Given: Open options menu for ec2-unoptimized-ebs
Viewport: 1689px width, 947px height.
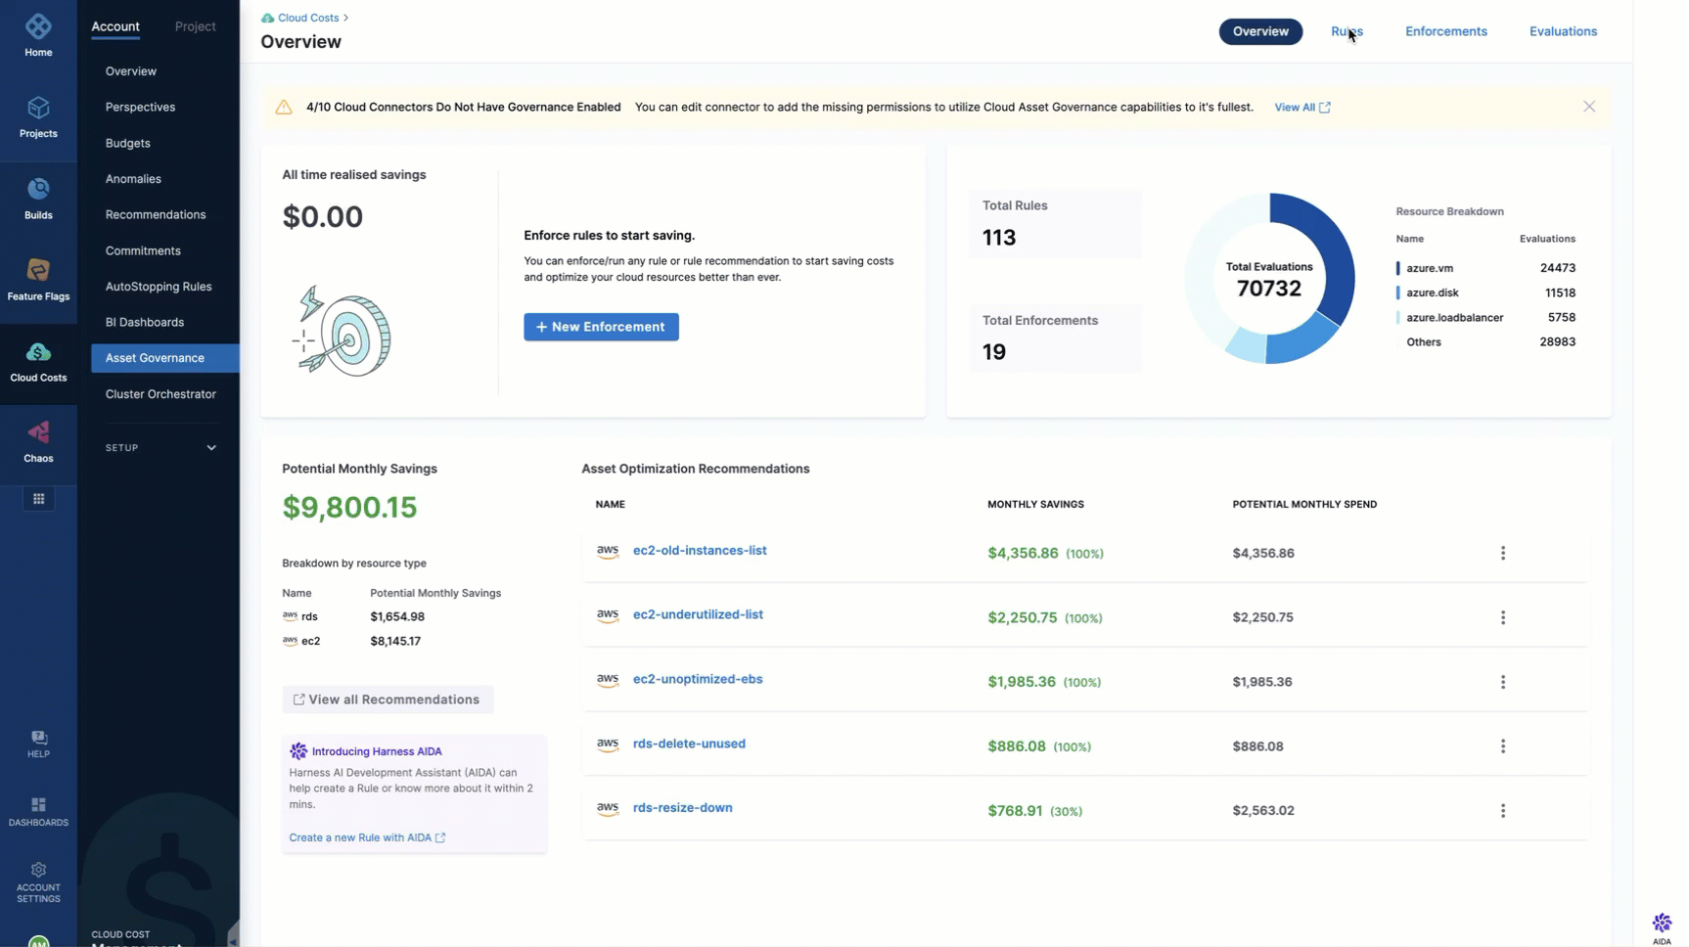Looking at the screenshot, I should (x=1502, y=682).
